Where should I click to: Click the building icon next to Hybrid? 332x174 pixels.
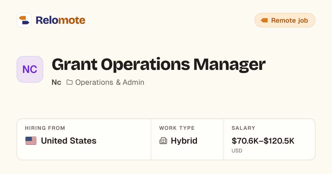(x=163, y=141)
